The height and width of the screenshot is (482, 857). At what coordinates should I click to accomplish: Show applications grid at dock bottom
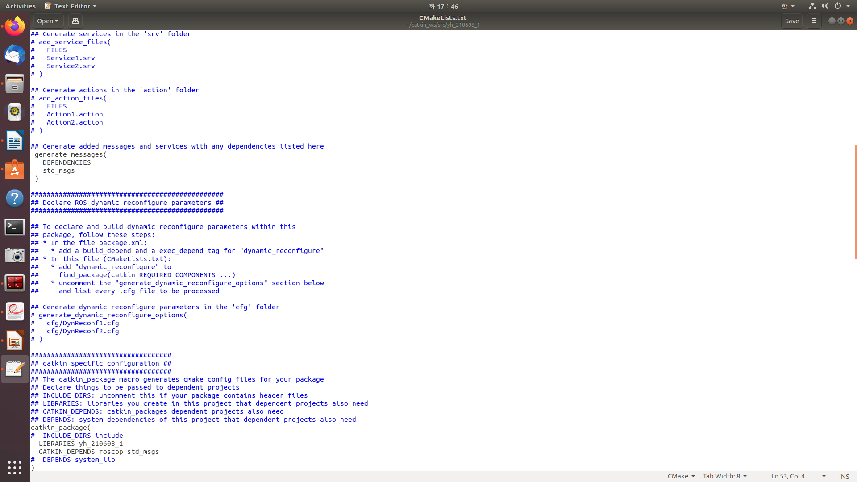coord(15,467)
